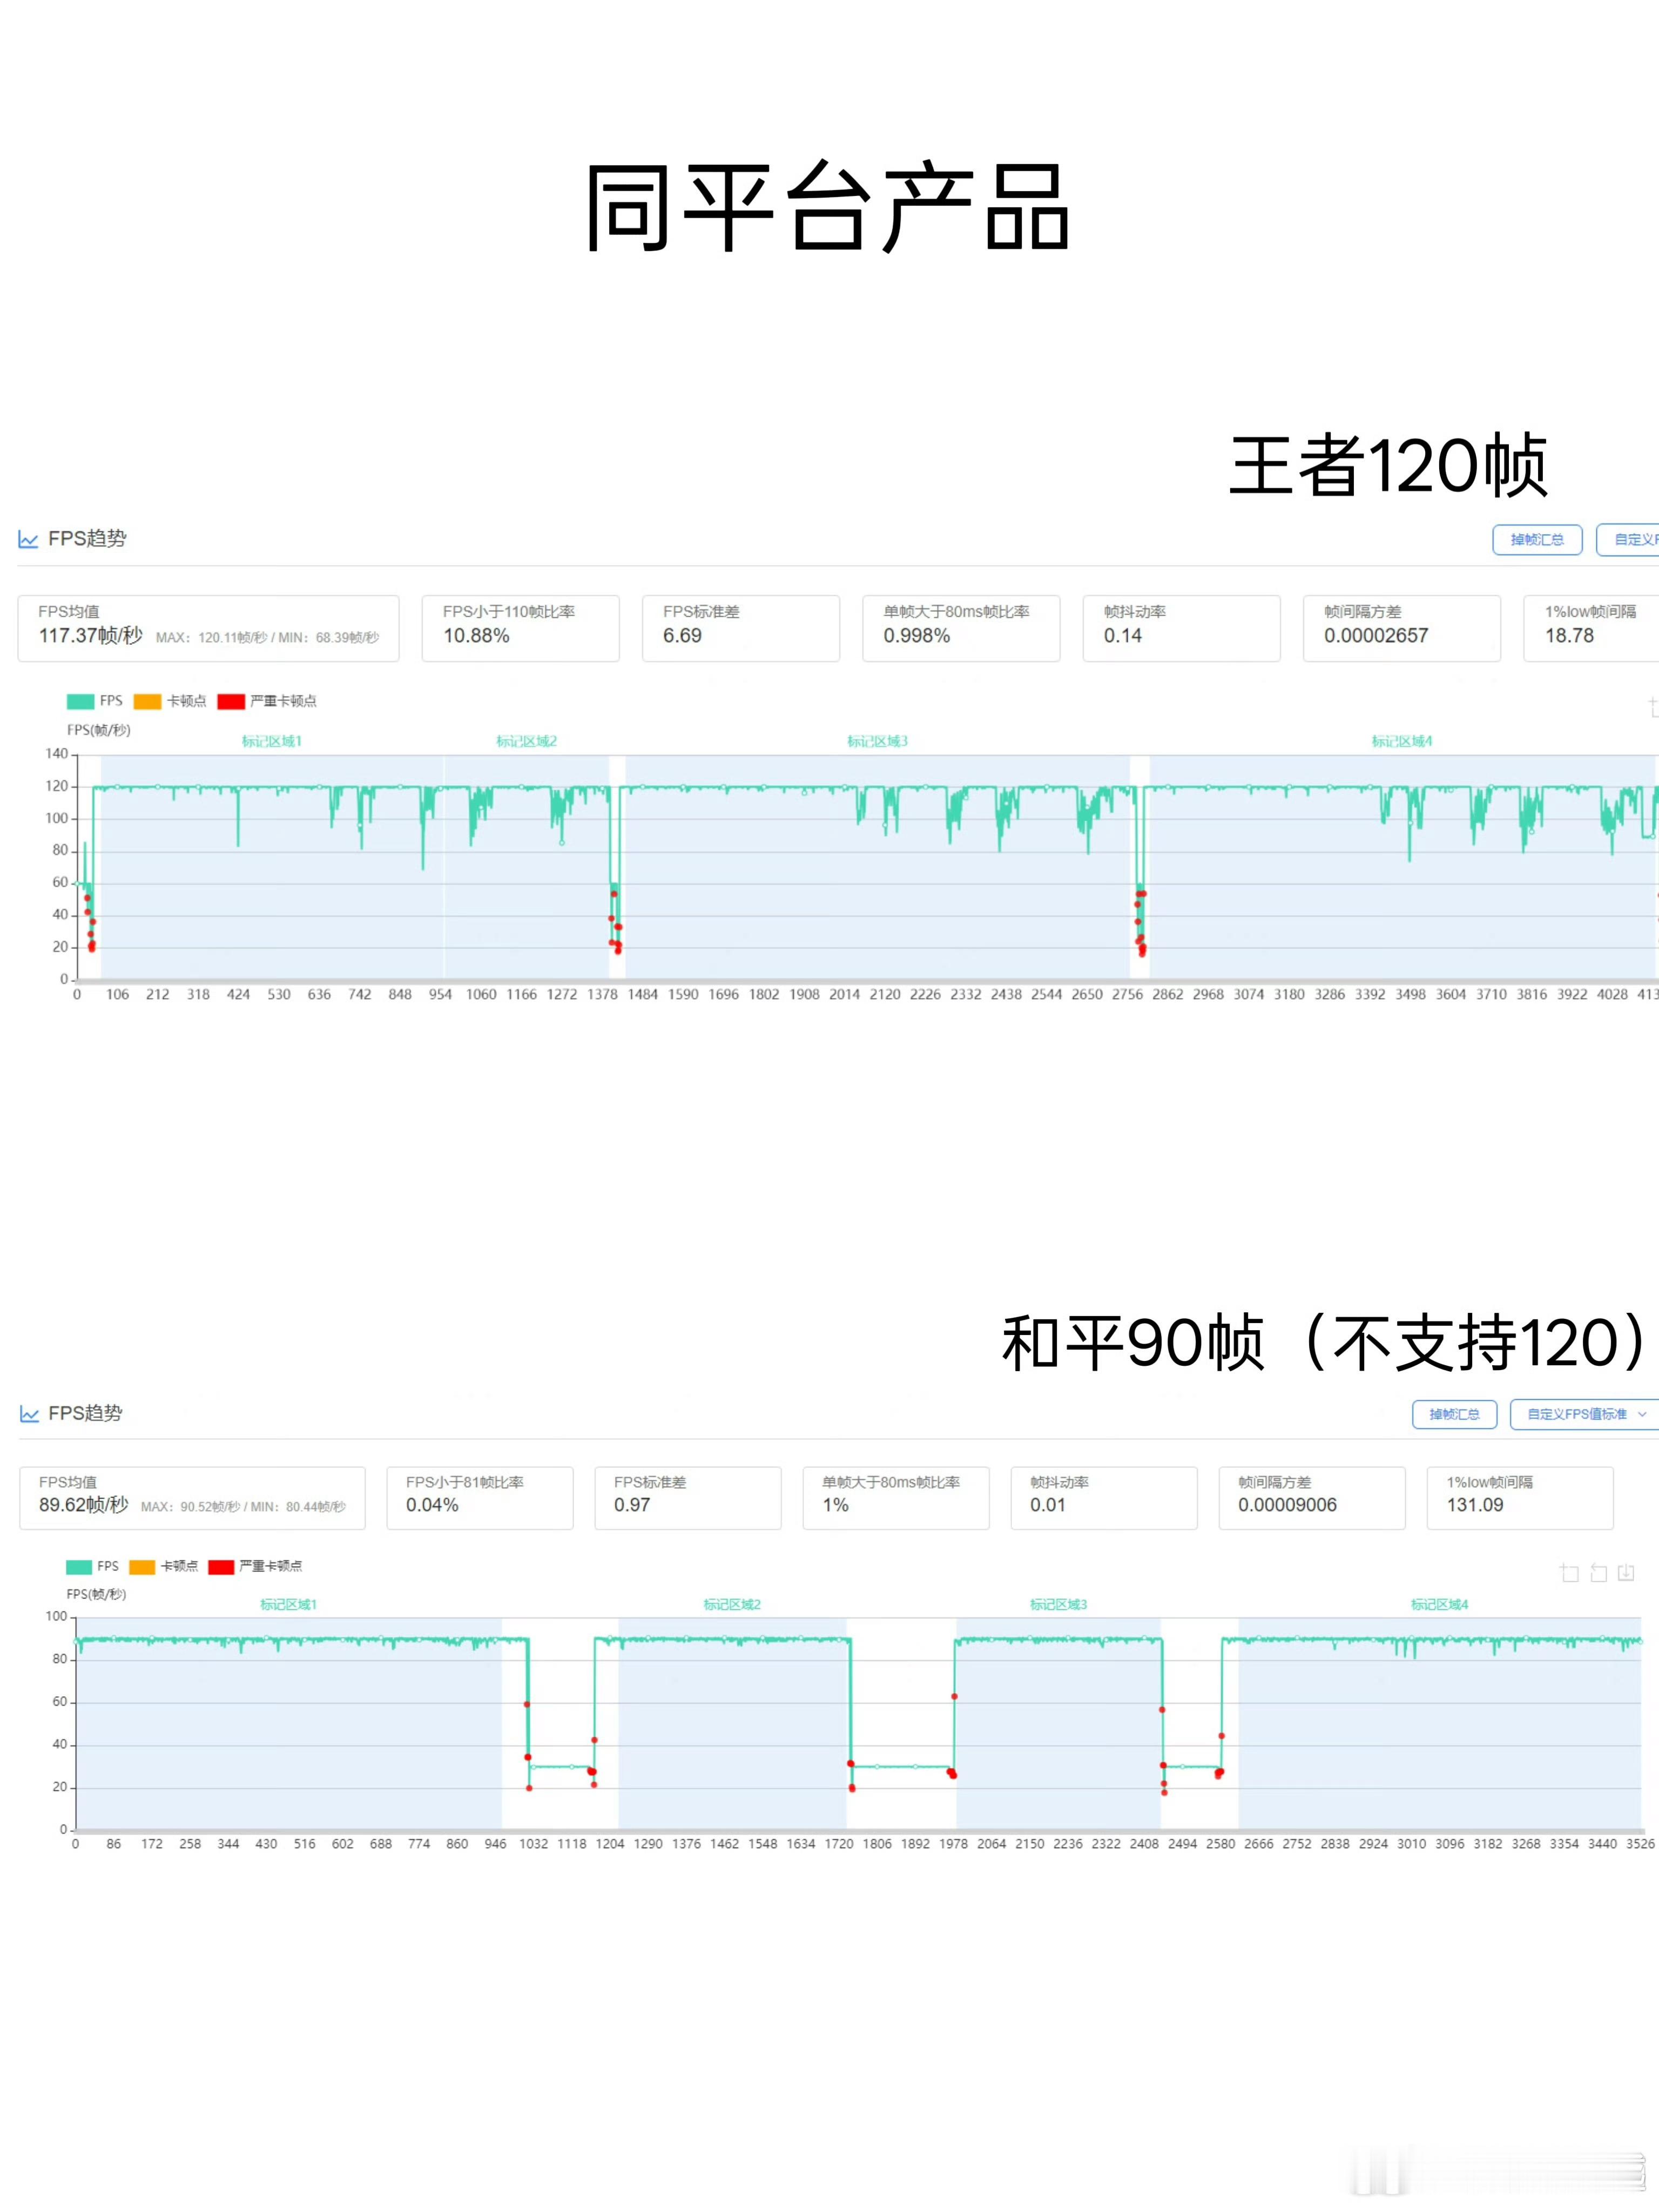The width and height of the screenshot is (1659, 2212).
Task: Click the 1%low帧间隔 18.78 card
Action: click(x=1591, y=628)
